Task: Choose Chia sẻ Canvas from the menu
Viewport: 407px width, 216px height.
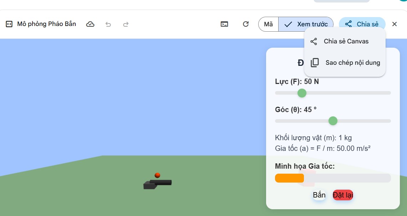Action: (x=345, y=41)
